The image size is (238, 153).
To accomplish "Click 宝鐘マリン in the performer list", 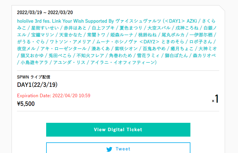I will [x=43, y=35].
